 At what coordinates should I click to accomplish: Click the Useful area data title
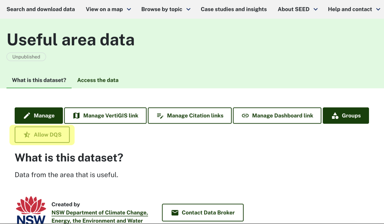(71, 39)
